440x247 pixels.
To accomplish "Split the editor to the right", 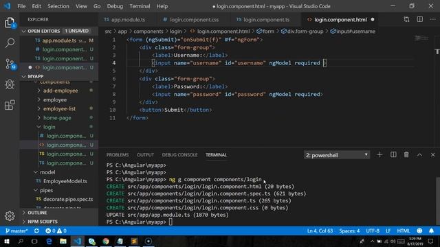I will click(x=420, y=19).
